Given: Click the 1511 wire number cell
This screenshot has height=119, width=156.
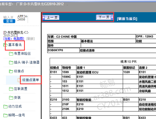Looking at the screenshot, I should coord(69,86).
